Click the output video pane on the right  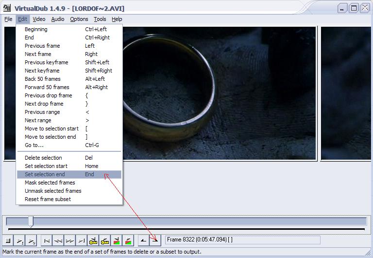(x=346, y=93)
